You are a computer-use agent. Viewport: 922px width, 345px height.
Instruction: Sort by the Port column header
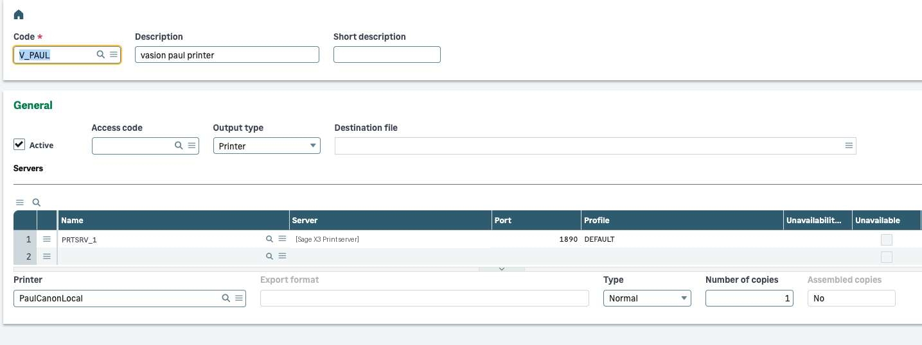[x=536, y=221]
